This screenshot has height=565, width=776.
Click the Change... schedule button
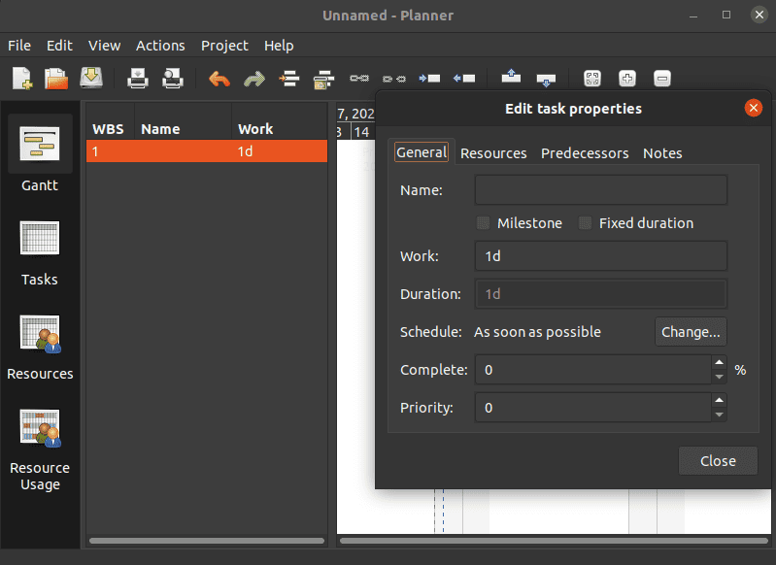pos(691,332)
